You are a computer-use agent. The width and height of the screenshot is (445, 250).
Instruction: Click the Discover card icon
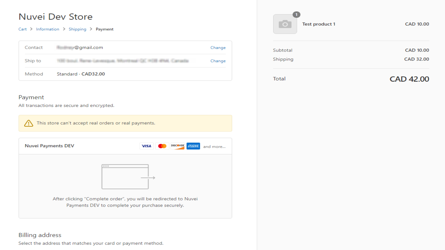[x=178, y=146]
